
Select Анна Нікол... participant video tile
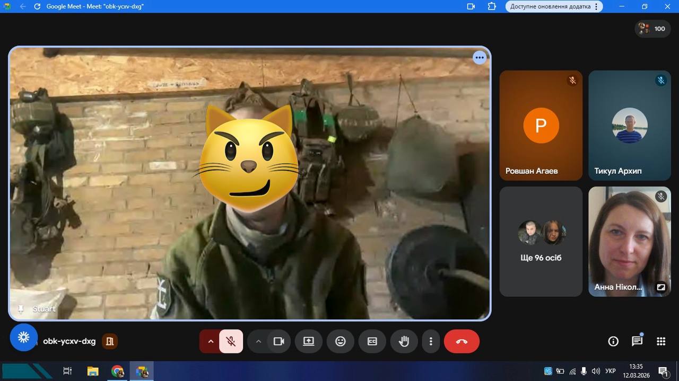point(630,241)
